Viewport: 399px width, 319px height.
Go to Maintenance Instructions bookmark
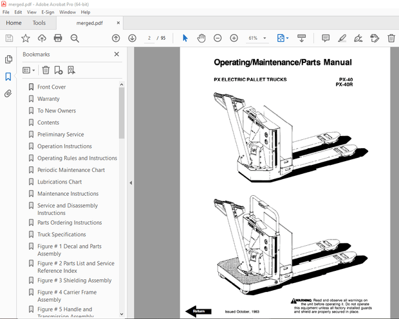tap(68, 194)
